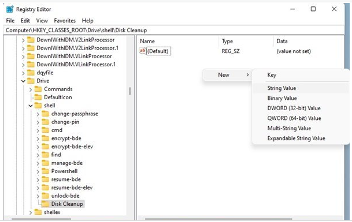Select the Disk Cleanup tree item

(67, 204)
